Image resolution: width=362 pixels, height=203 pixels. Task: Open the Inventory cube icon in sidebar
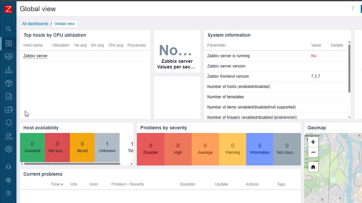pyautogui.click(x=9, y=83)
